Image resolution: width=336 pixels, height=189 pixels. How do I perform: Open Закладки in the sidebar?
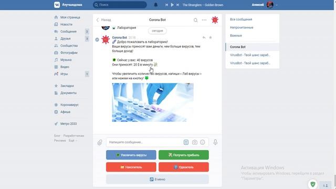(67, 86)
